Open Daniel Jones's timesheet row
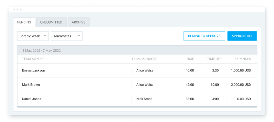Screen dimensions: 274x122 [137, 99]
